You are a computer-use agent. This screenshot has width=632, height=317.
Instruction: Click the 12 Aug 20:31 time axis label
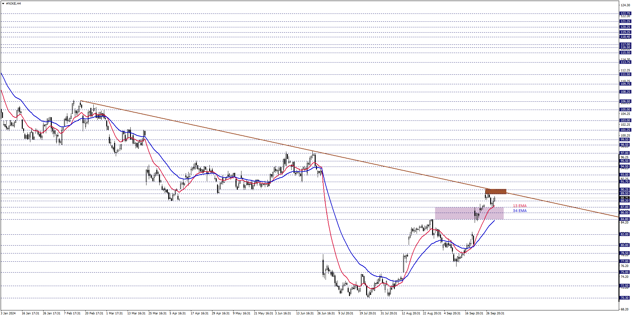pos(411,313)
